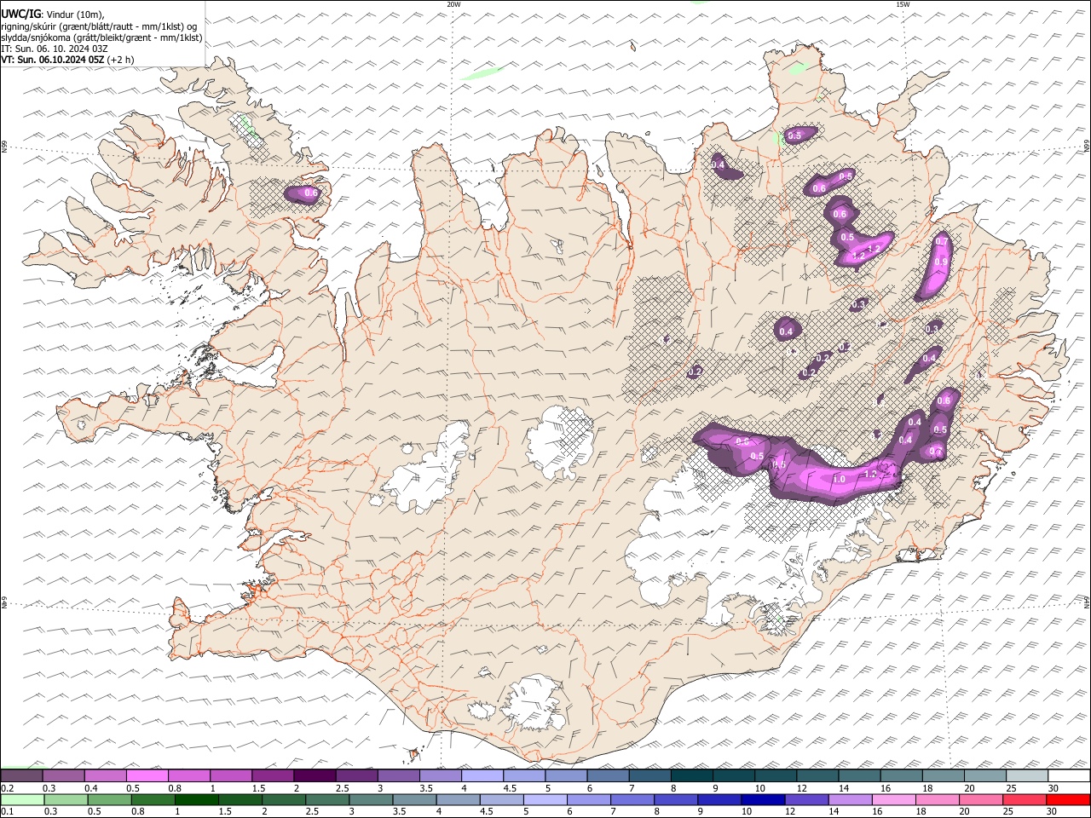Click the 'rigning/skúrir' legend description line
Viewport: 1091px width, 818px height.
coord(100,26)
